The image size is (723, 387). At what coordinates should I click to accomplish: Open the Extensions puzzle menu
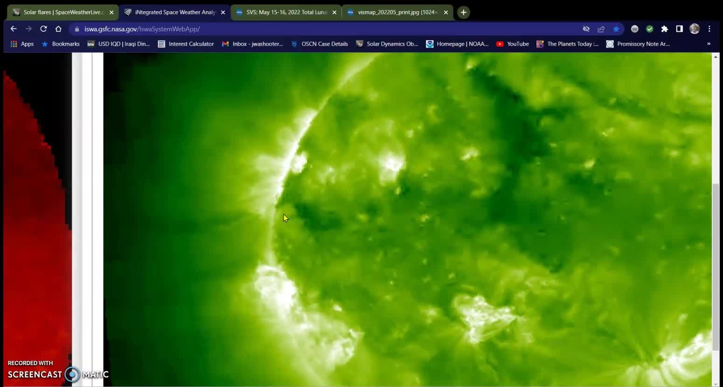click(665, 29)
